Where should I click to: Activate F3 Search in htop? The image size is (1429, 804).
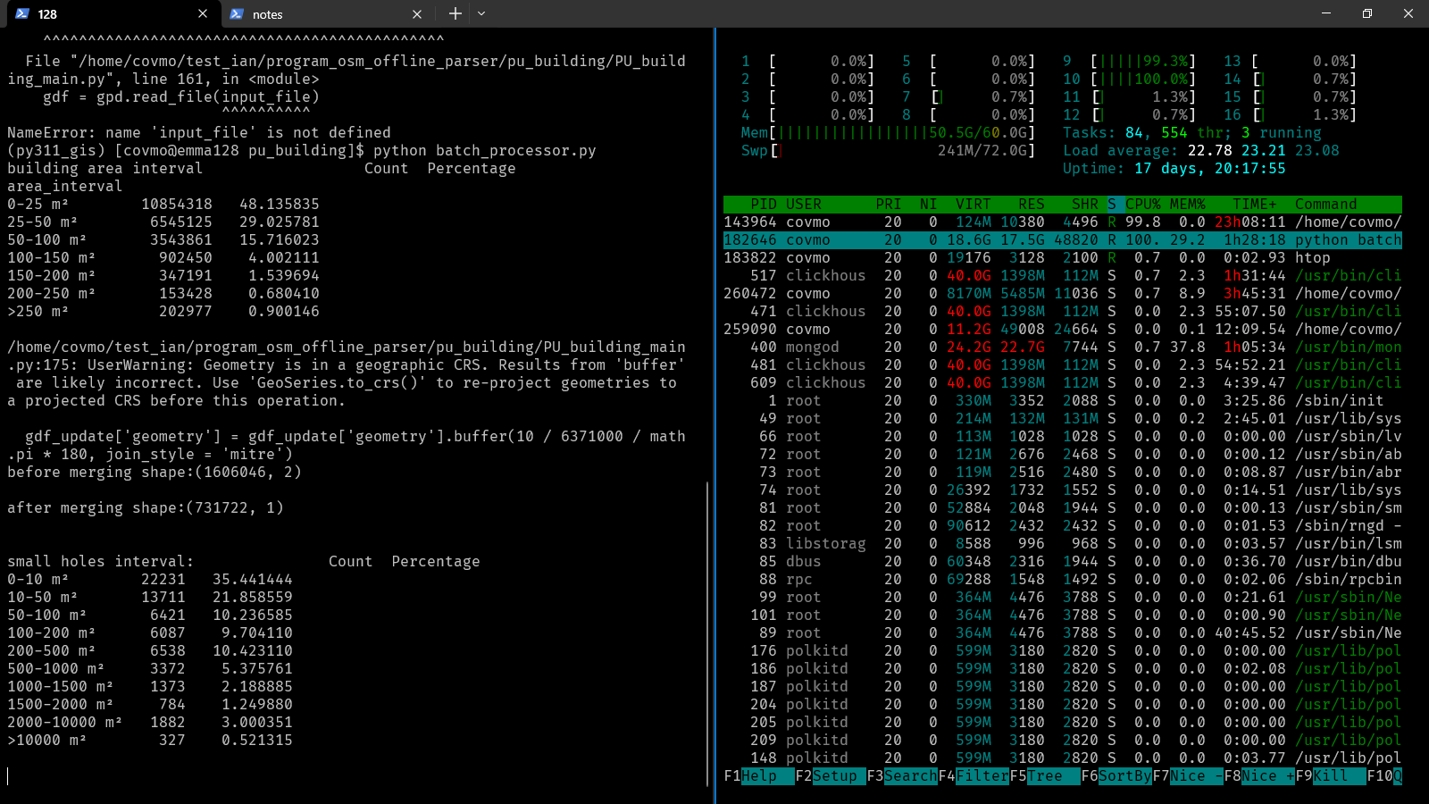click(902, 776)
